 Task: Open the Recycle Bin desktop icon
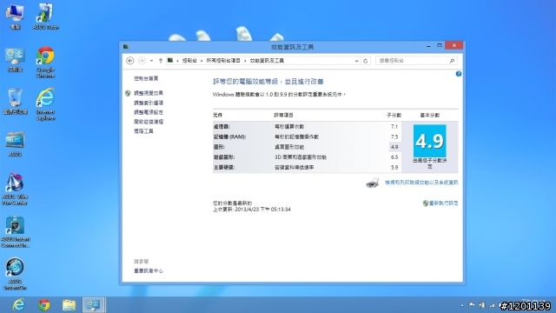tap(15, 102)
